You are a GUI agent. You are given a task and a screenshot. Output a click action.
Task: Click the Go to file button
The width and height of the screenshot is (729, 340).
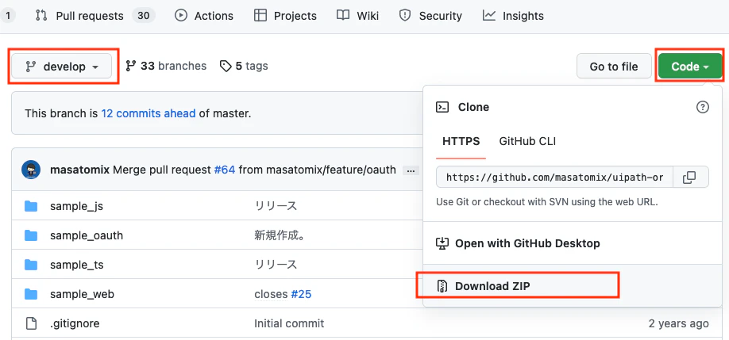click(614, 67)
